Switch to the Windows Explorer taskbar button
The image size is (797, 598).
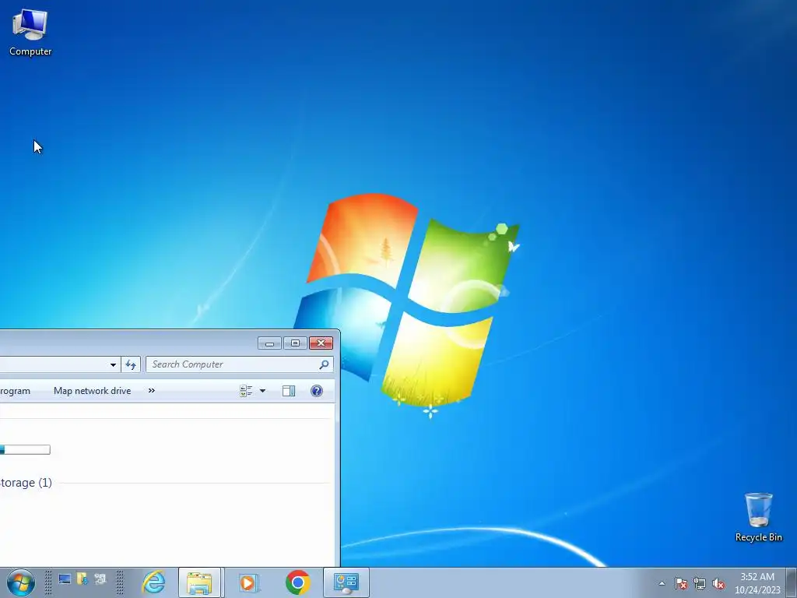coord(200,582)
